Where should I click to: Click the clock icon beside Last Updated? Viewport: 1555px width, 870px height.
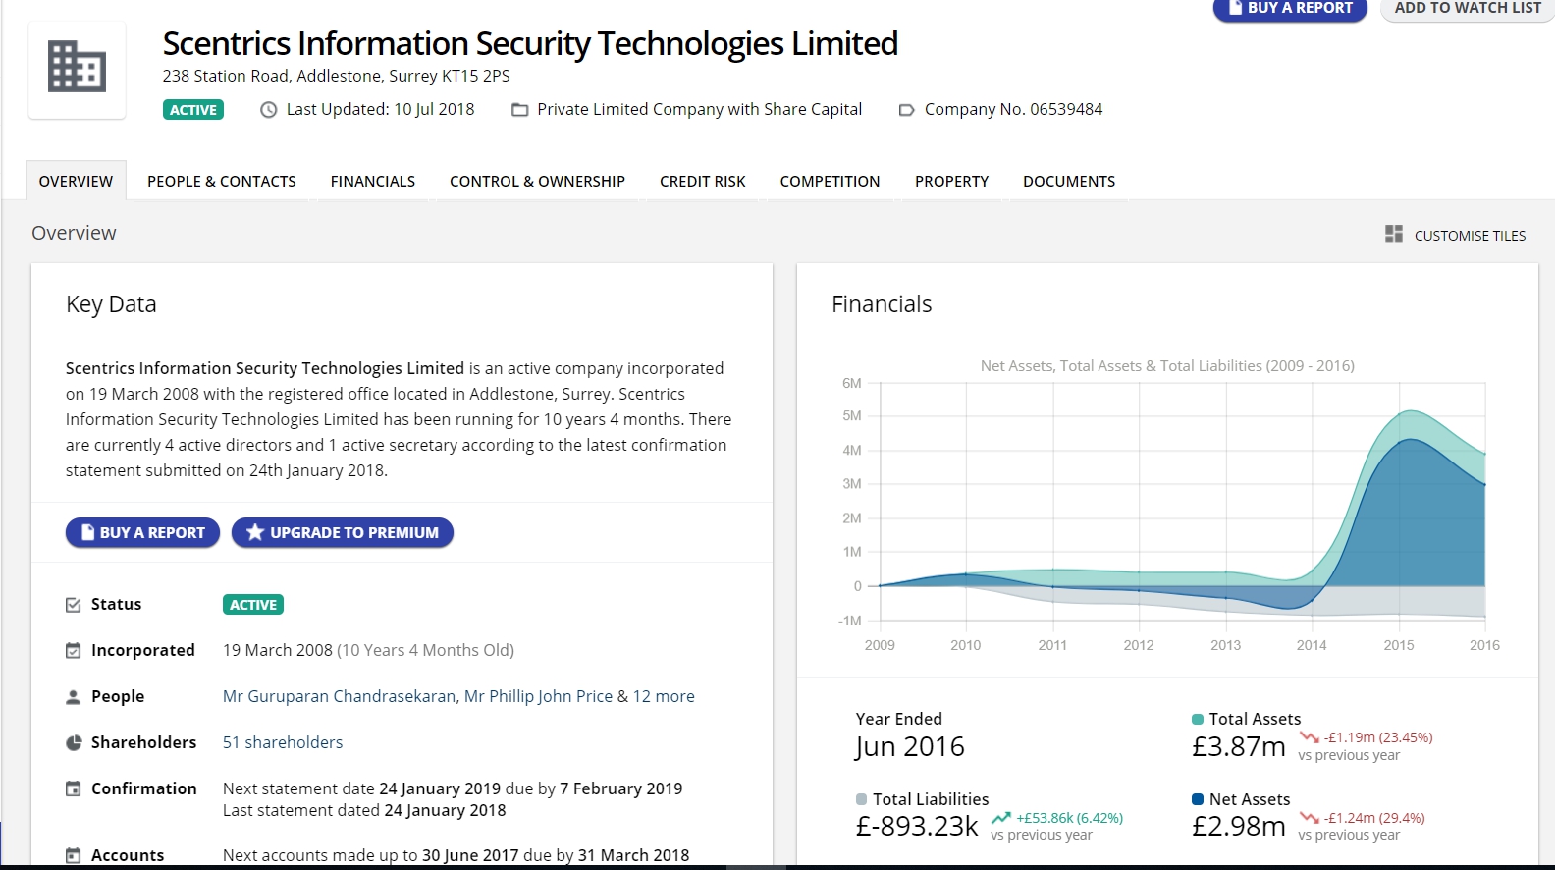tap(268, 110)
